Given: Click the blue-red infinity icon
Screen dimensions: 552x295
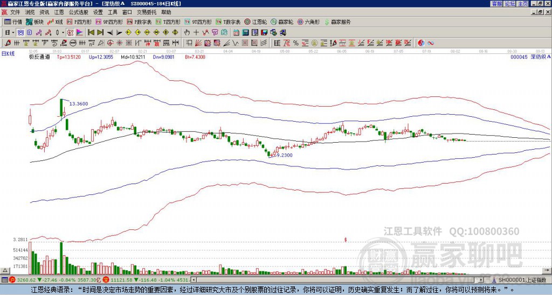Looking at the screenshot, I should point(431,43).
